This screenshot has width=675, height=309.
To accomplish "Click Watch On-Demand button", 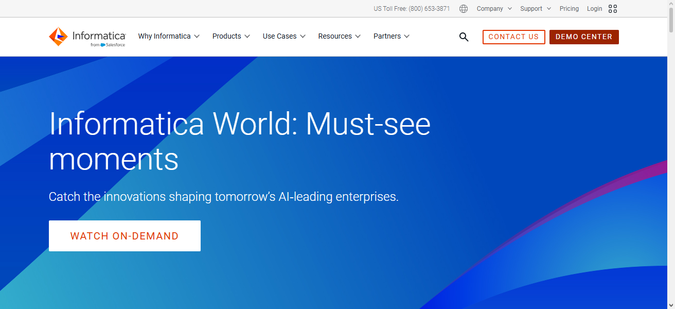I will (x=125, y=236).
